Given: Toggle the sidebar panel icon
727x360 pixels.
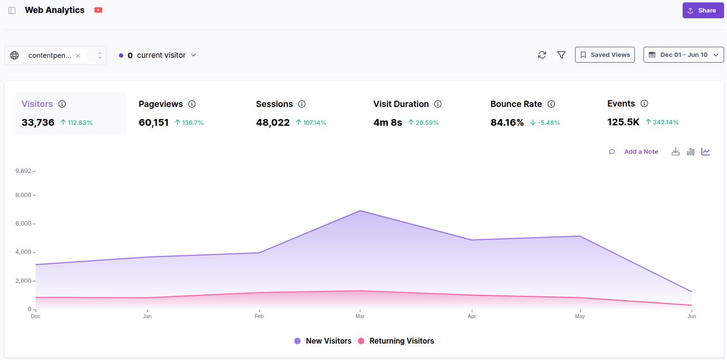Looking at the screenshot, I should (12, 10).
